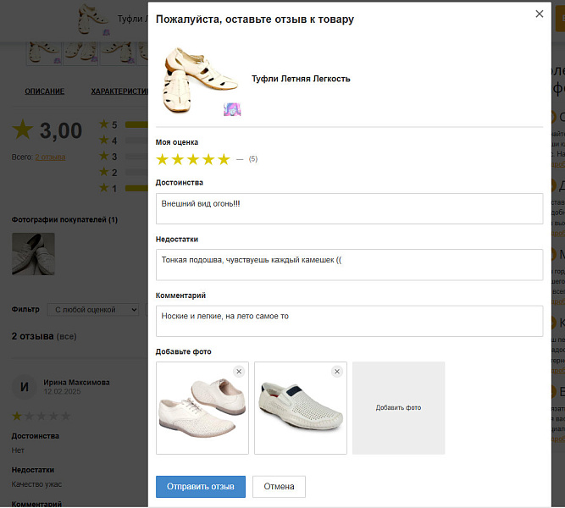Switch to the Характеристики tab
Viewport: 565px width, 508px height.
click(119, 91)
